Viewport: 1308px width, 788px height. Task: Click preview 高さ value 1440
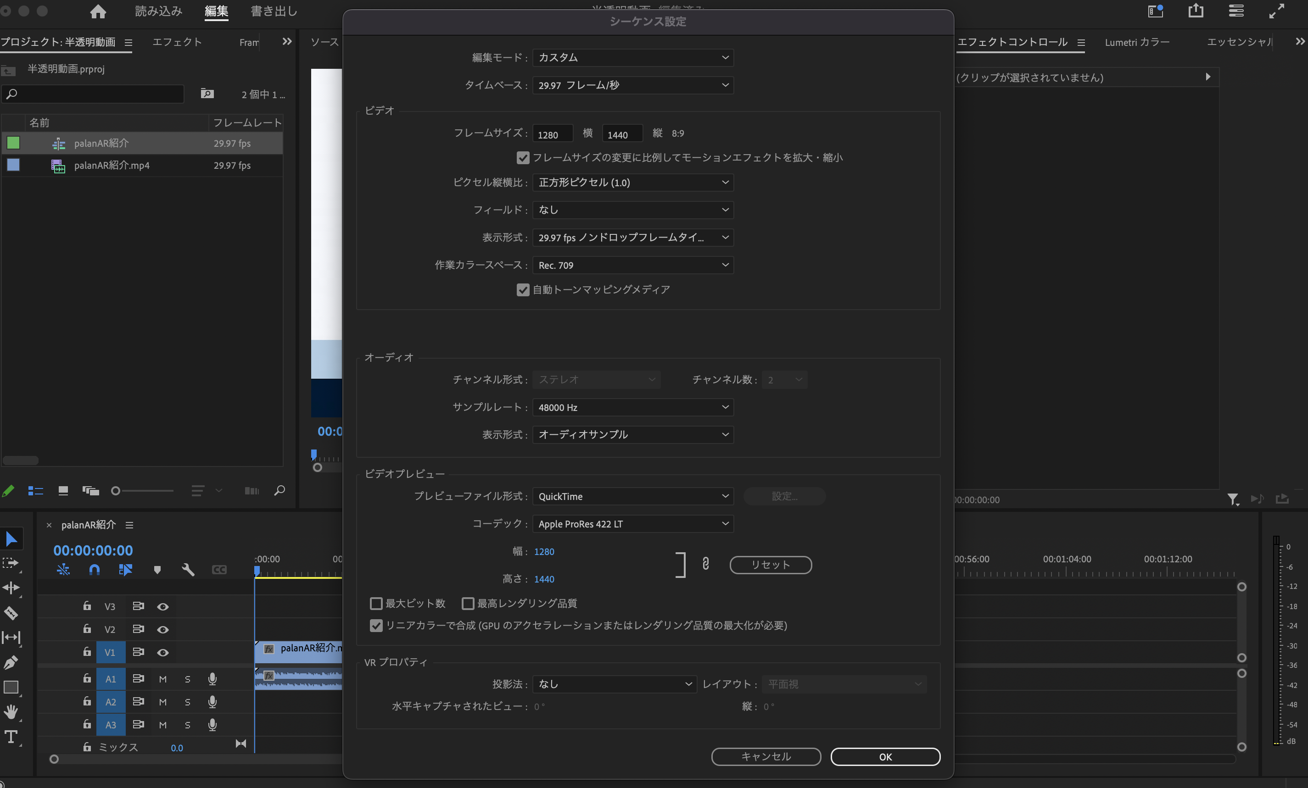click(544, 579)
